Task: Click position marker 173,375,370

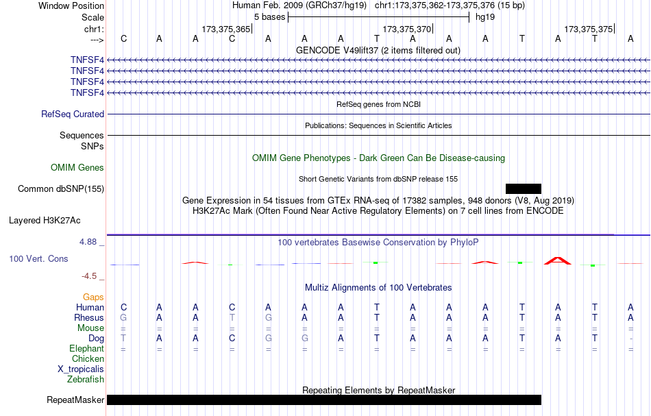Action: pyautogui.click(x=407, y=29)
